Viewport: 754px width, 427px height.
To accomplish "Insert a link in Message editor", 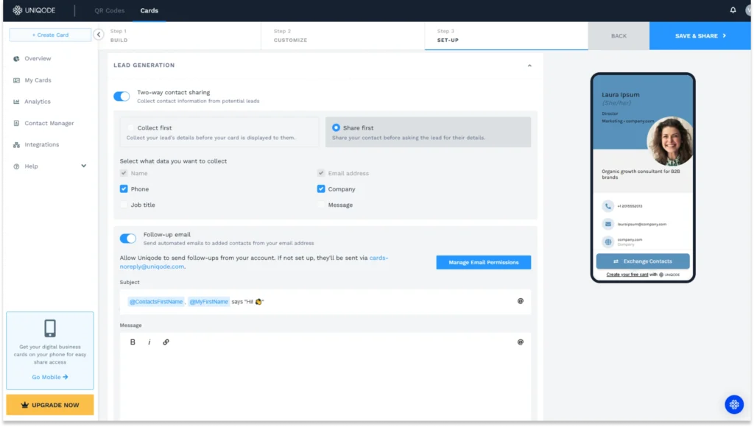I will (x=166, y=342).
